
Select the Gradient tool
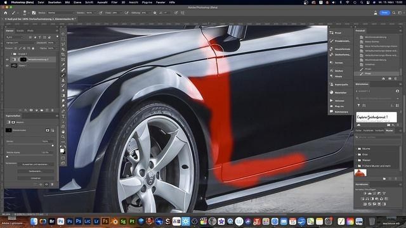coord(63,96)
